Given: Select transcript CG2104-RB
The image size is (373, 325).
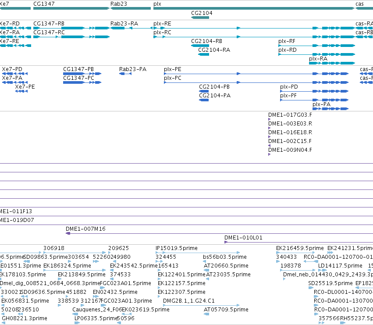Looking at the screenshot, I should [x=207, y=41].
